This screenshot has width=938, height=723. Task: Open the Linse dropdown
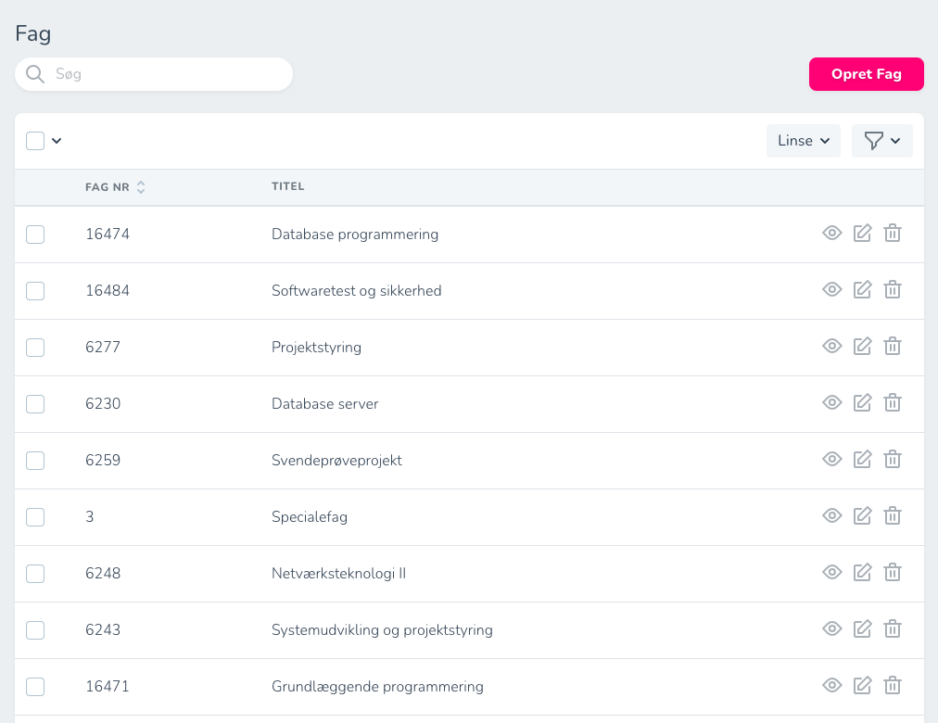(803, 141)
